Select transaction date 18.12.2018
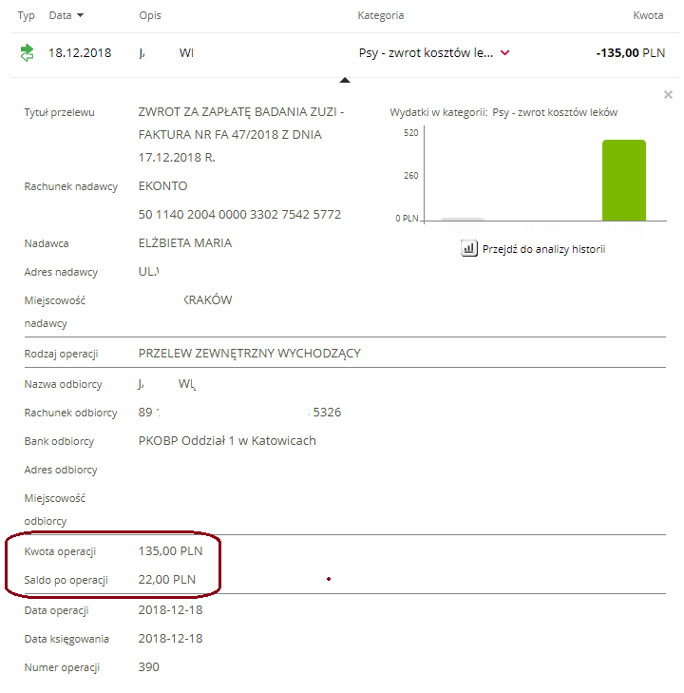Screen dimensions: 684x693 [80, 53]
